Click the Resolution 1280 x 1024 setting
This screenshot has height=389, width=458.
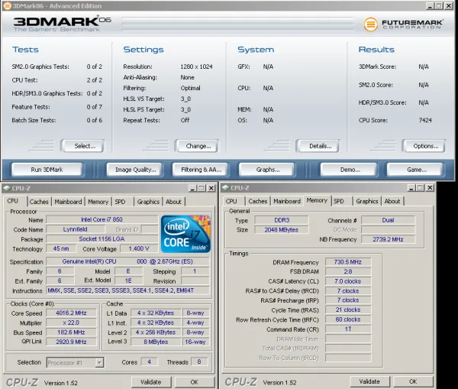click(x=196, y=66)
